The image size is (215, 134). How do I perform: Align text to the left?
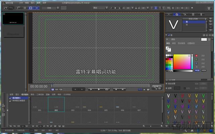click(x=152, y=8)
